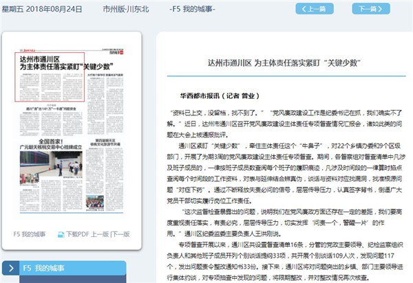The height and width of the screenshot is (283, 413).
Task: Open the 第四届朝天区 article on thumbnail
Action: [x=105, y=142]
